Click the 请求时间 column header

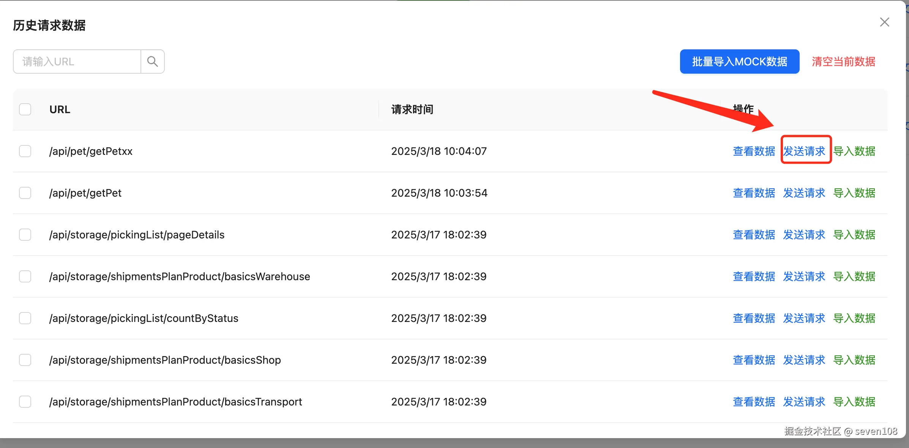tap(412, 109)
